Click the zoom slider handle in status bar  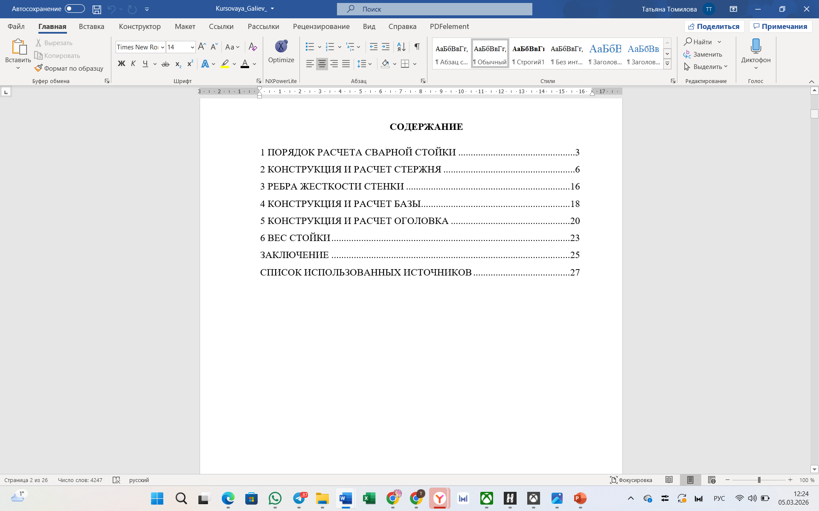pos(759,480)
